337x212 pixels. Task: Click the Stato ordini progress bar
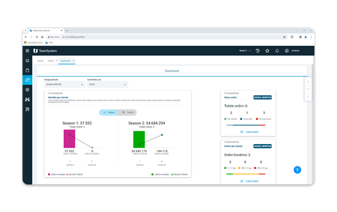[246, 125]
